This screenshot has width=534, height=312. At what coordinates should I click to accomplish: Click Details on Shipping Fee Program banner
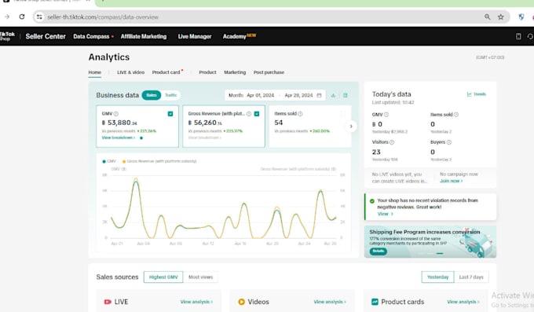(378, 251)
